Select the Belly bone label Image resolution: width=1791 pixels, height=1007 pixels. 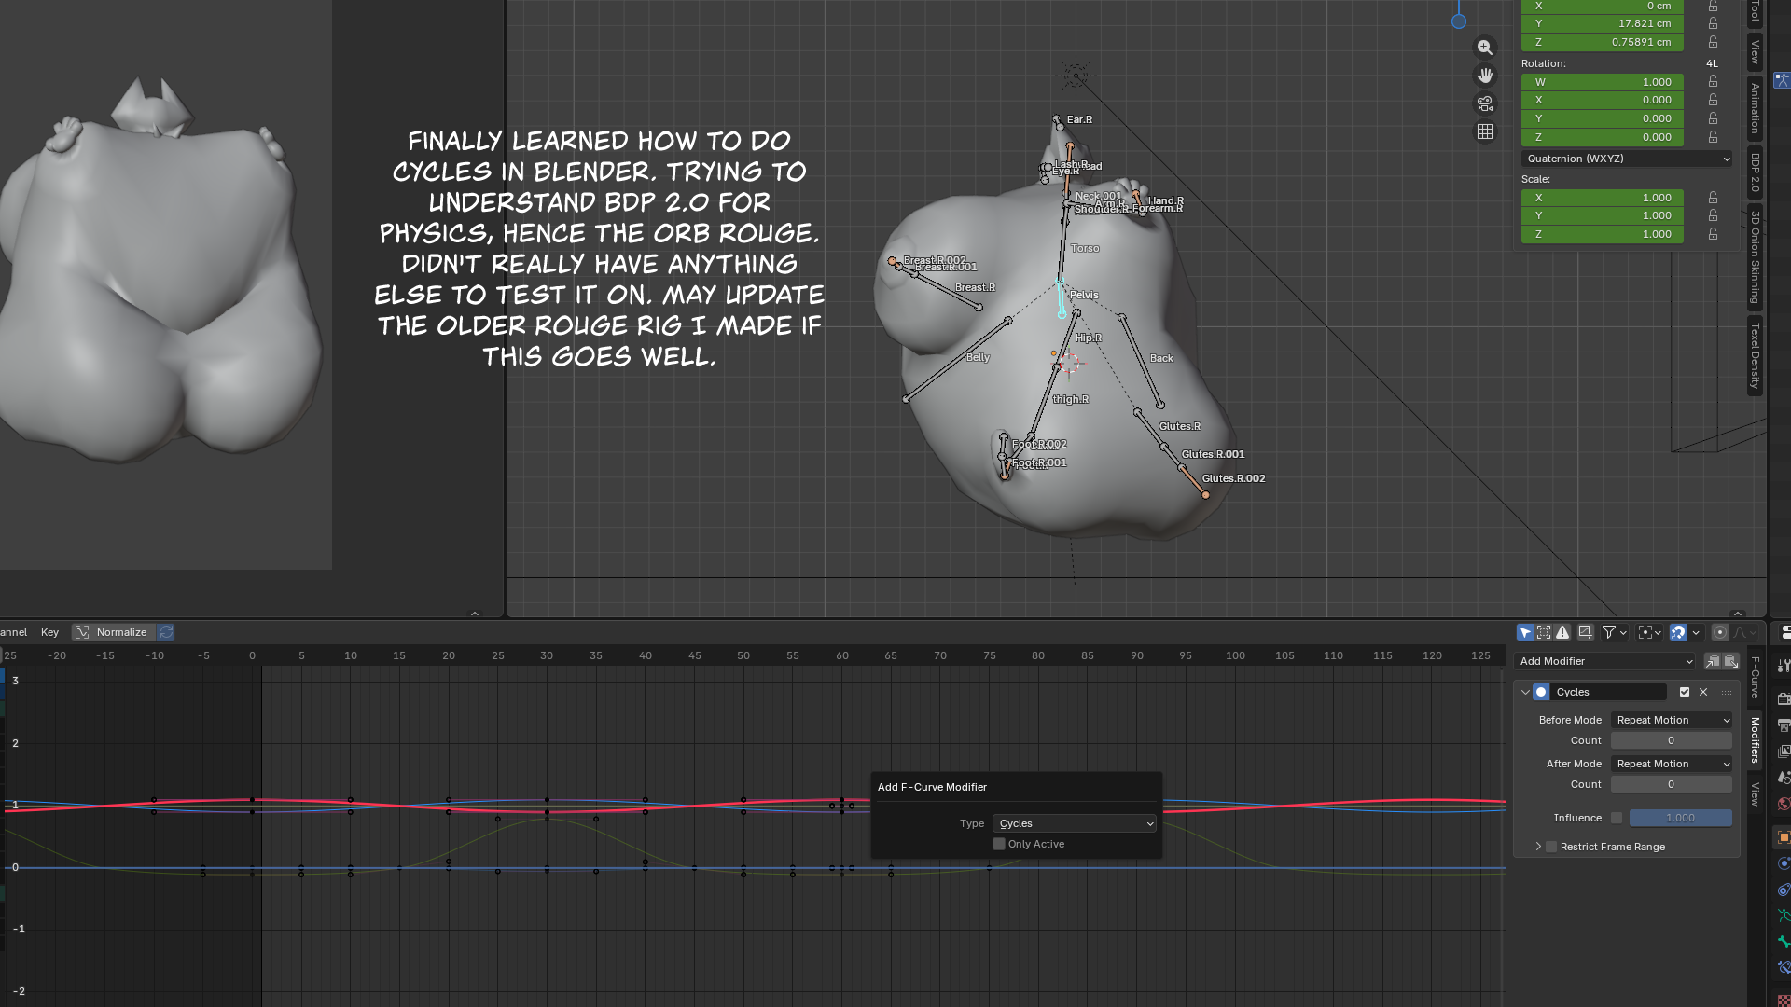coord(978,357)
